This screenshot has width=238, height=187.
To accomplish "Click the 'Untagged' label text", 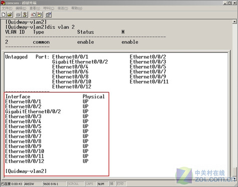I will click(16, 57).
